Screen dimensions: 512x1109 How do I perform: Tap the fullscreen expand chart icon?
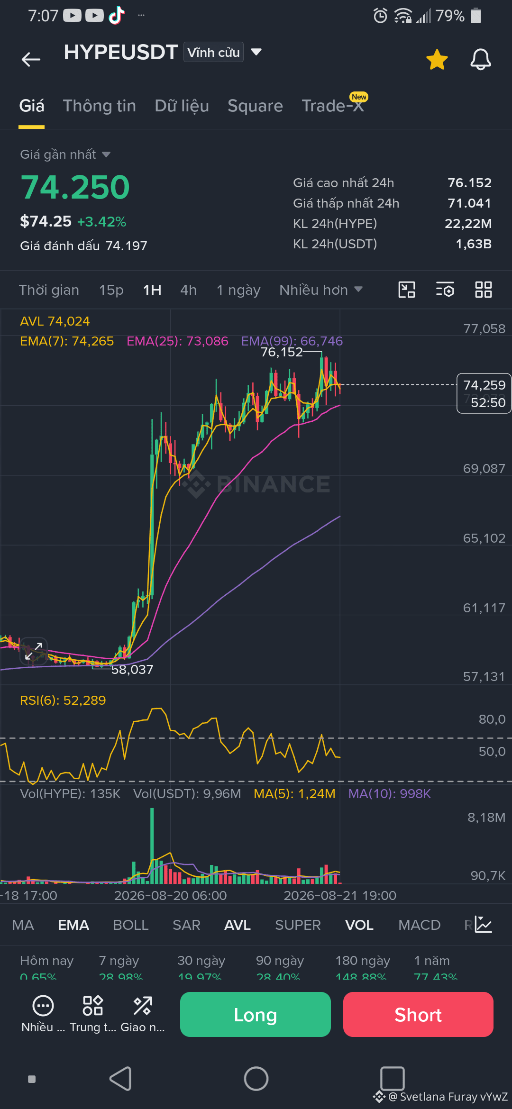point(34,650)
